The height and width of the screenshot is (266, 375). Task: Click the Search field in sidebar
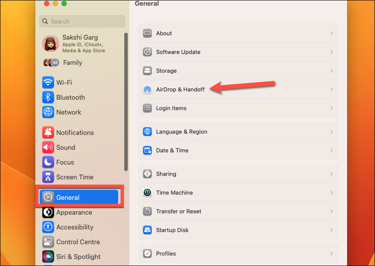[x=82, y=21]
